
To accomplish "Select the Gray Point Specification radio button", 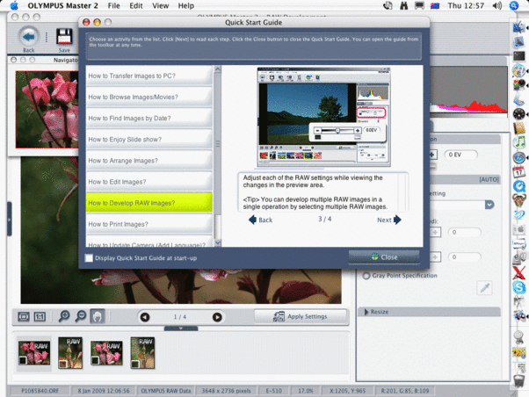I will [366, 276].
